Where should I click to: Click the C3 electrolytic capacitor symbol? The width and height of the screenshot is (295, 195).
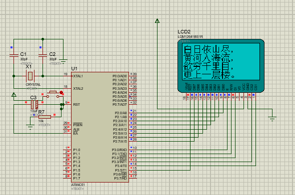pos(34,105)
